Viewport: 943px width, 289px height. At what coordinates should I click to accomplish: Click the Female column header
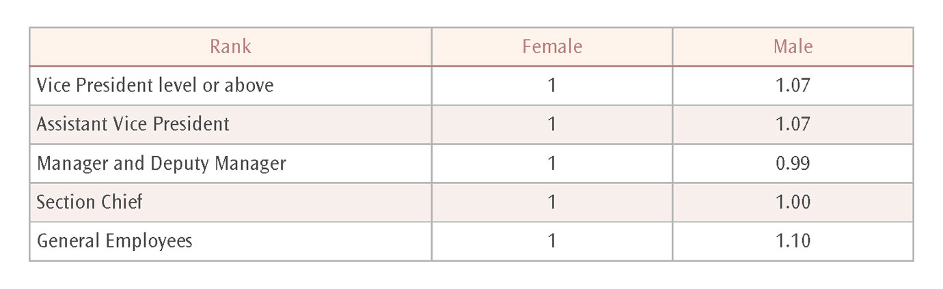pos(551,46)
